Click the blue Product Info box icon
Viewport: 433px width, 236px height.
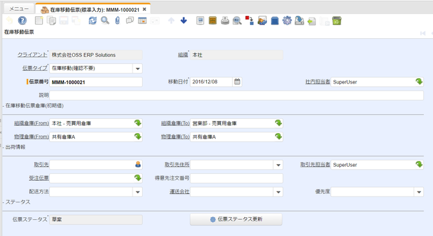coord(275,21)
